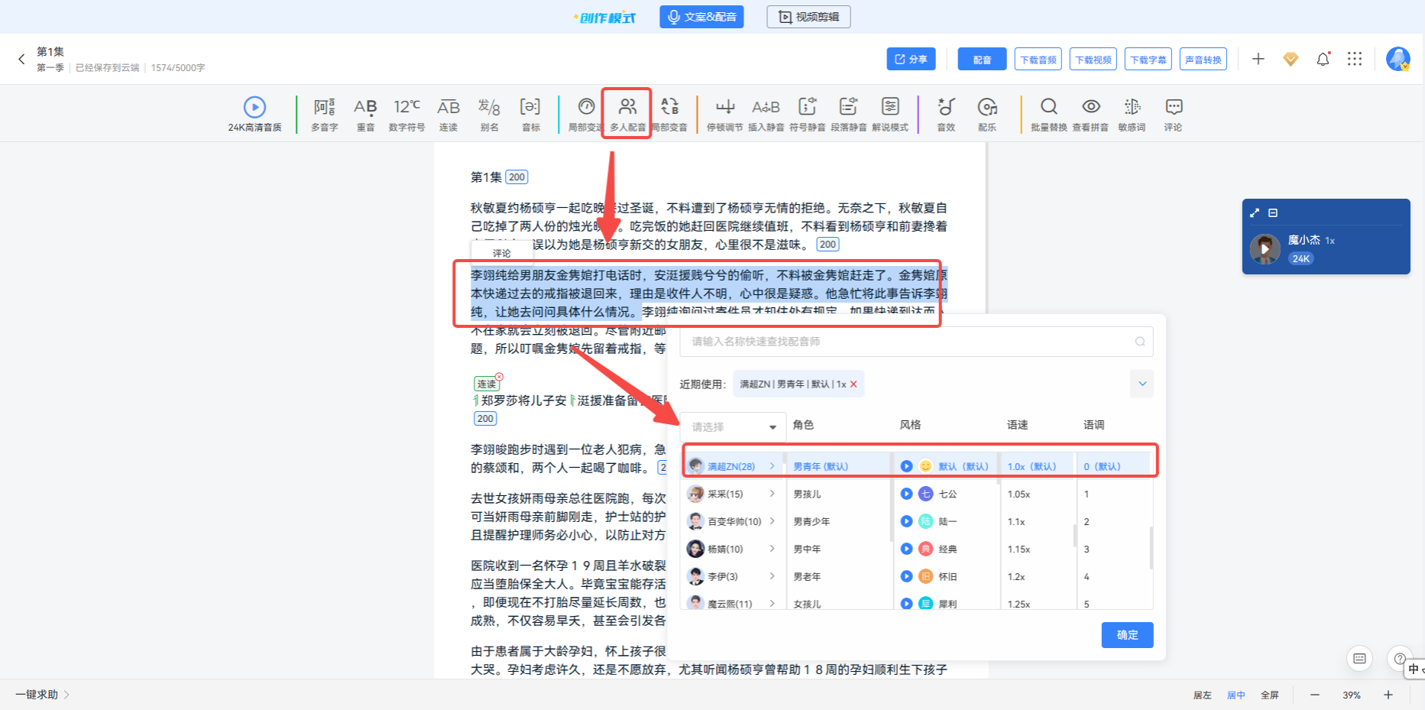This screenshot has width=1425, height=710.
Task: Switch to the 文案&配音 tab
Action: 701,17
